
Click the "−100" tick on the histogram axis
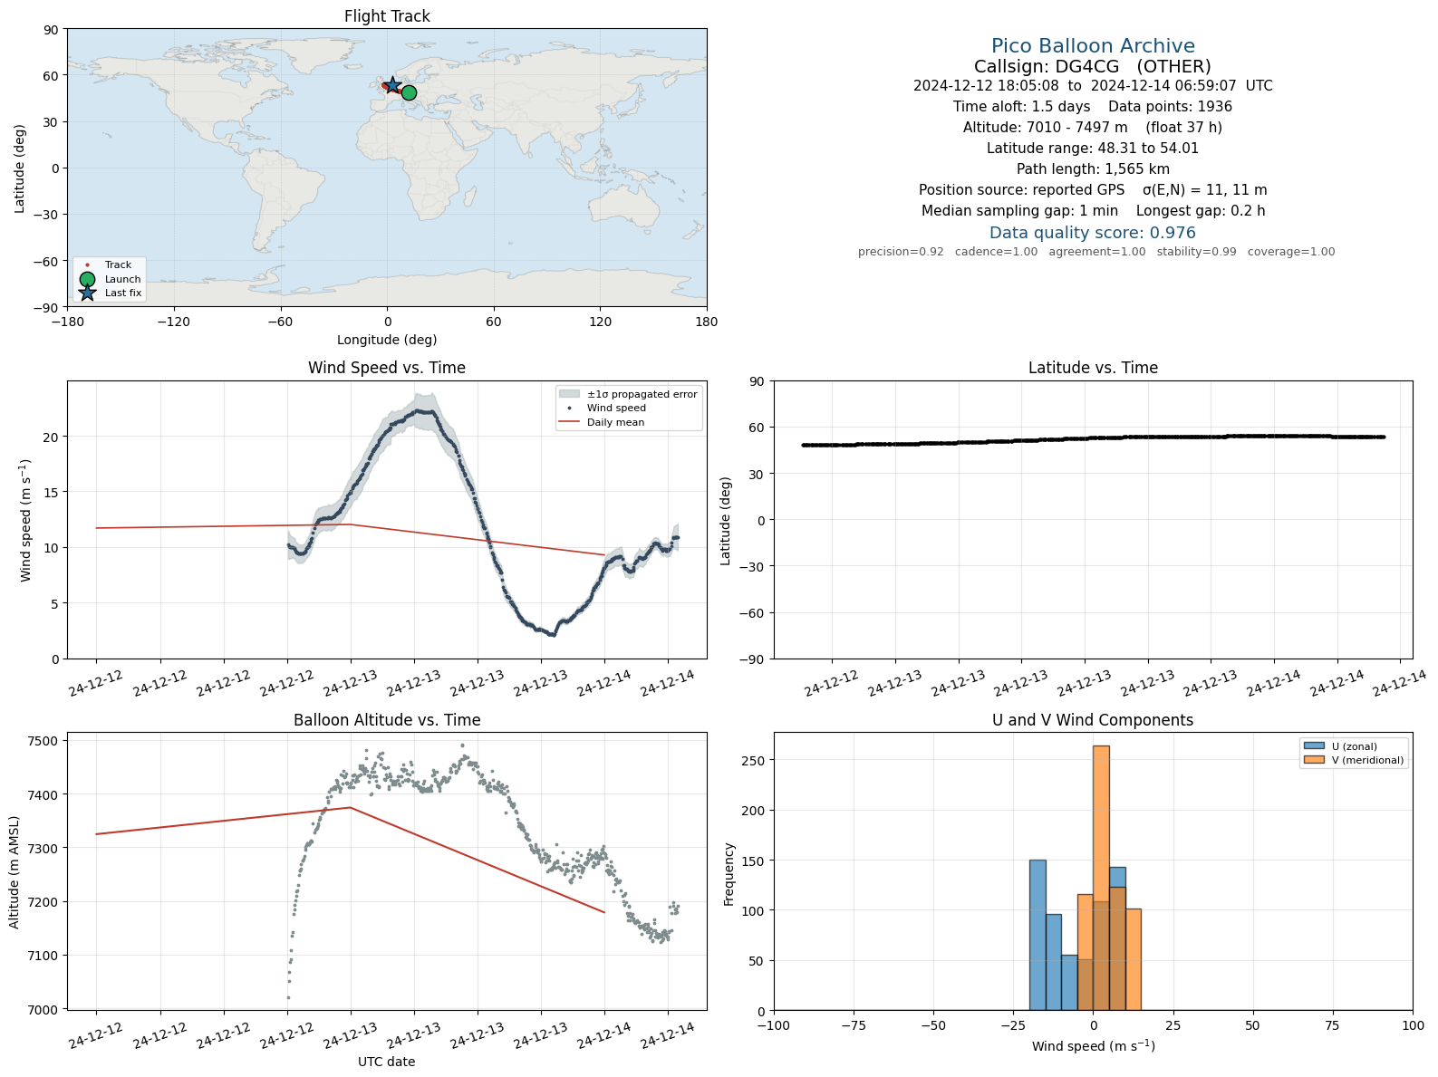click(x=774, y=1025)
